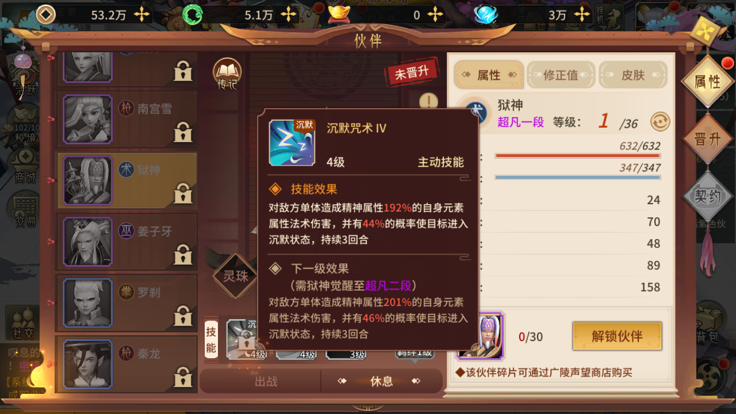Open the 皮肤 skins tab
The image size is (736, 414).
(632, 75)
